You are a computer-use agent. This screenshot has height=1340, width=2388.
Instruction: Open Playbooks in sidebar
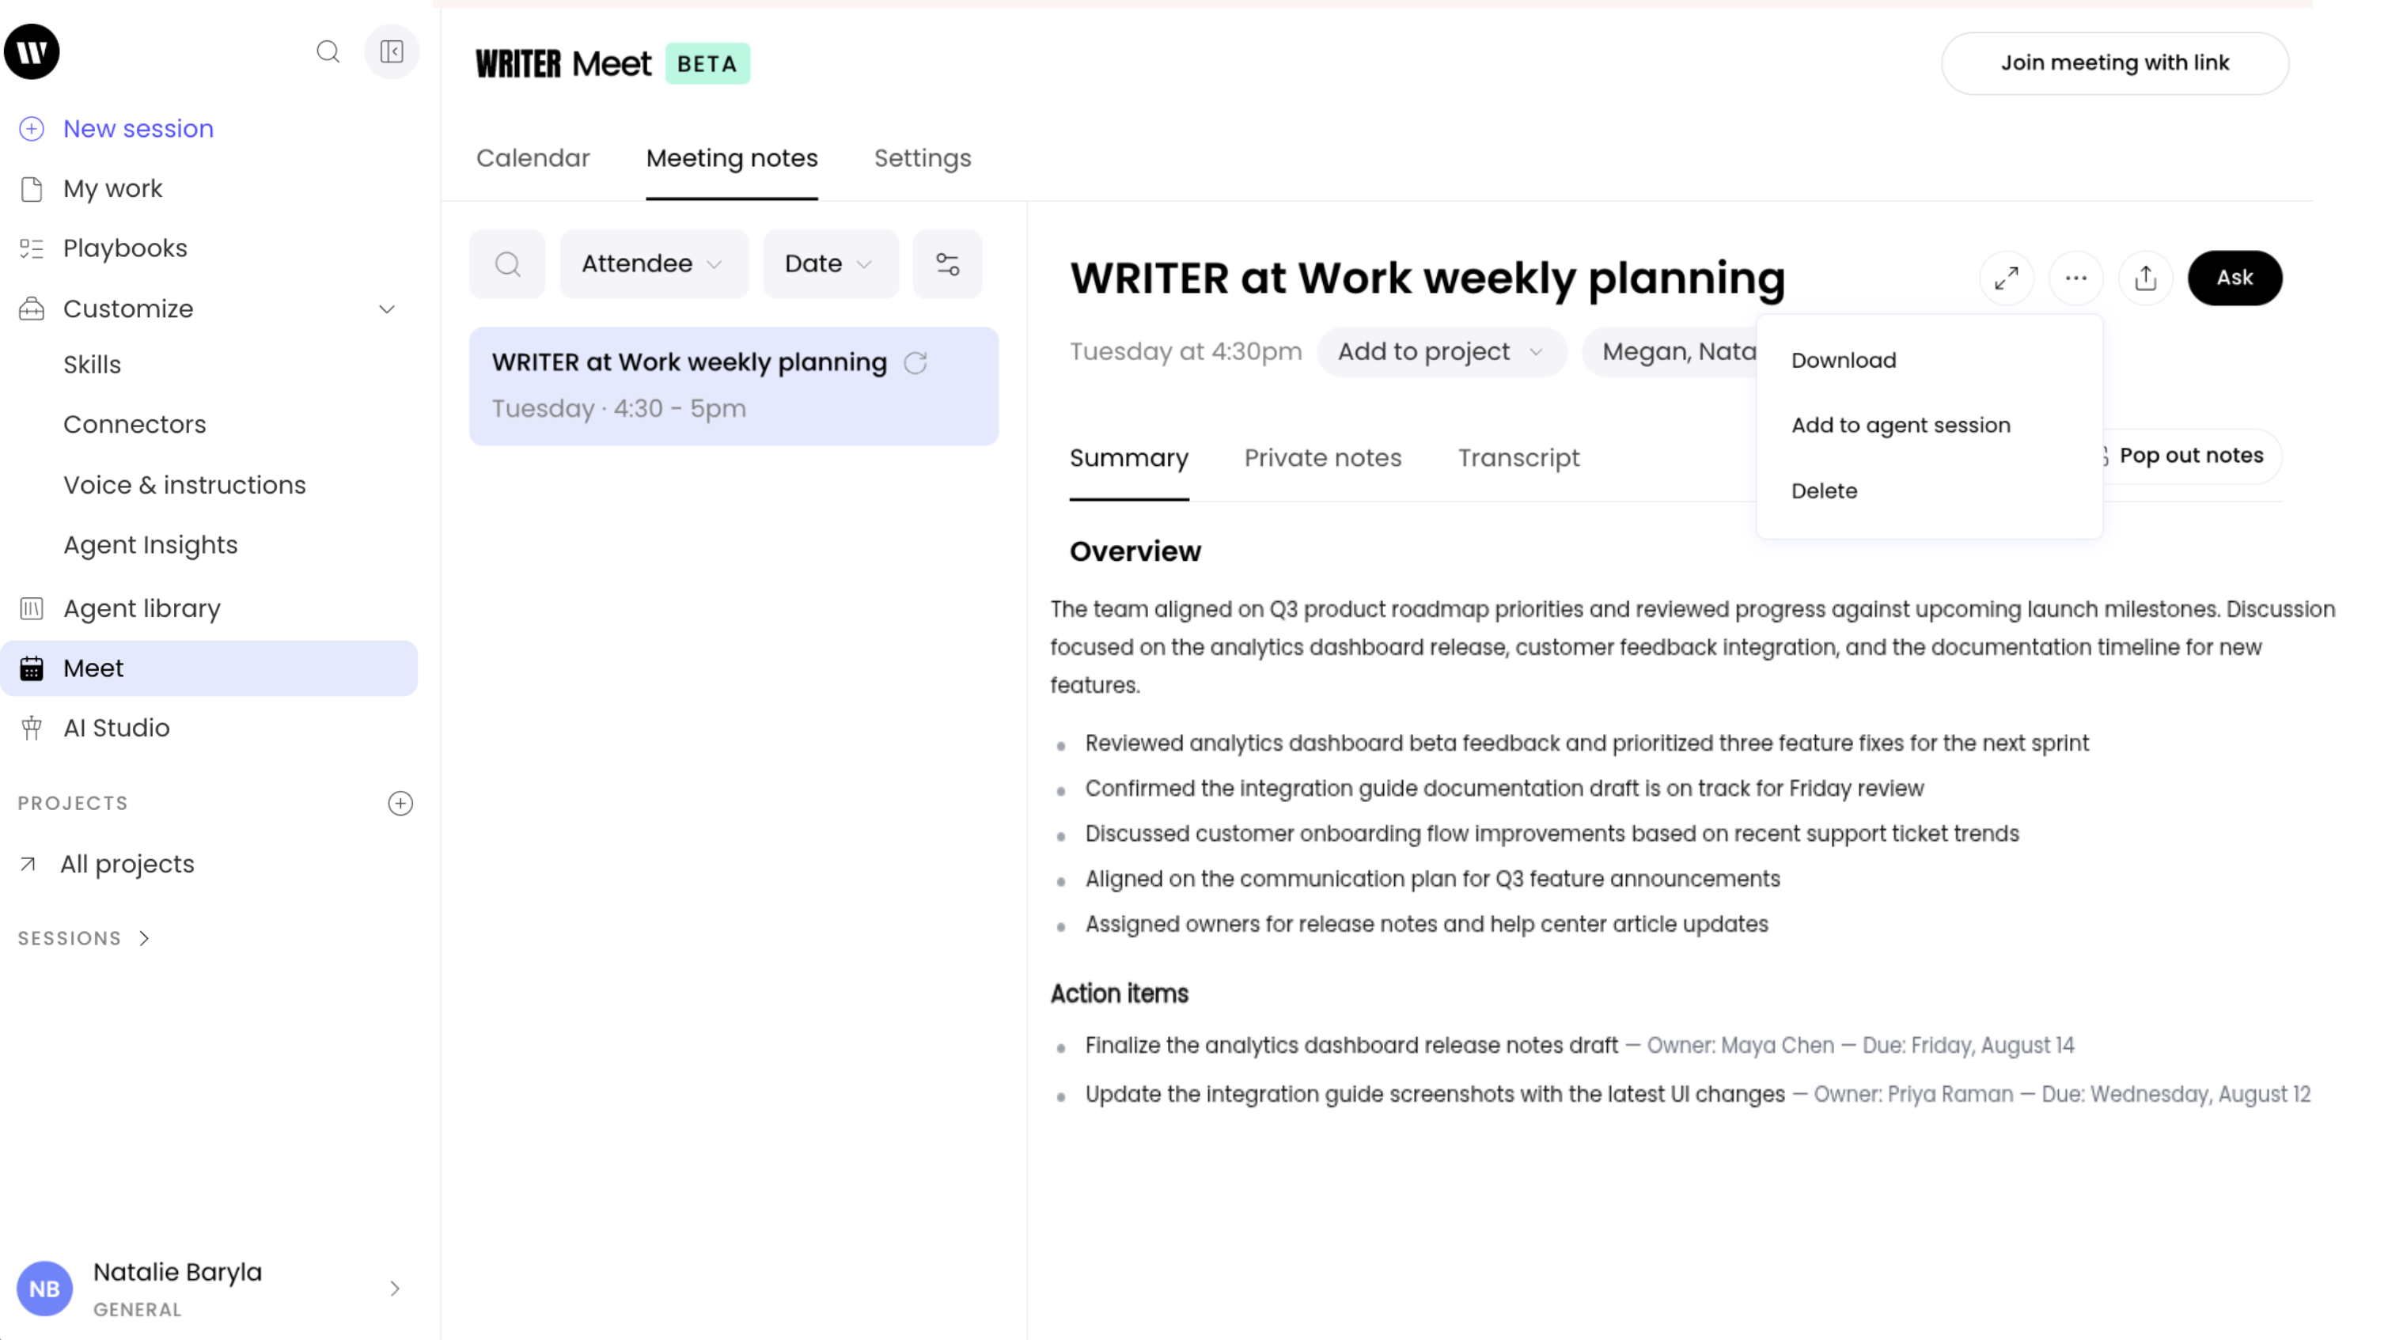(125, 248)
